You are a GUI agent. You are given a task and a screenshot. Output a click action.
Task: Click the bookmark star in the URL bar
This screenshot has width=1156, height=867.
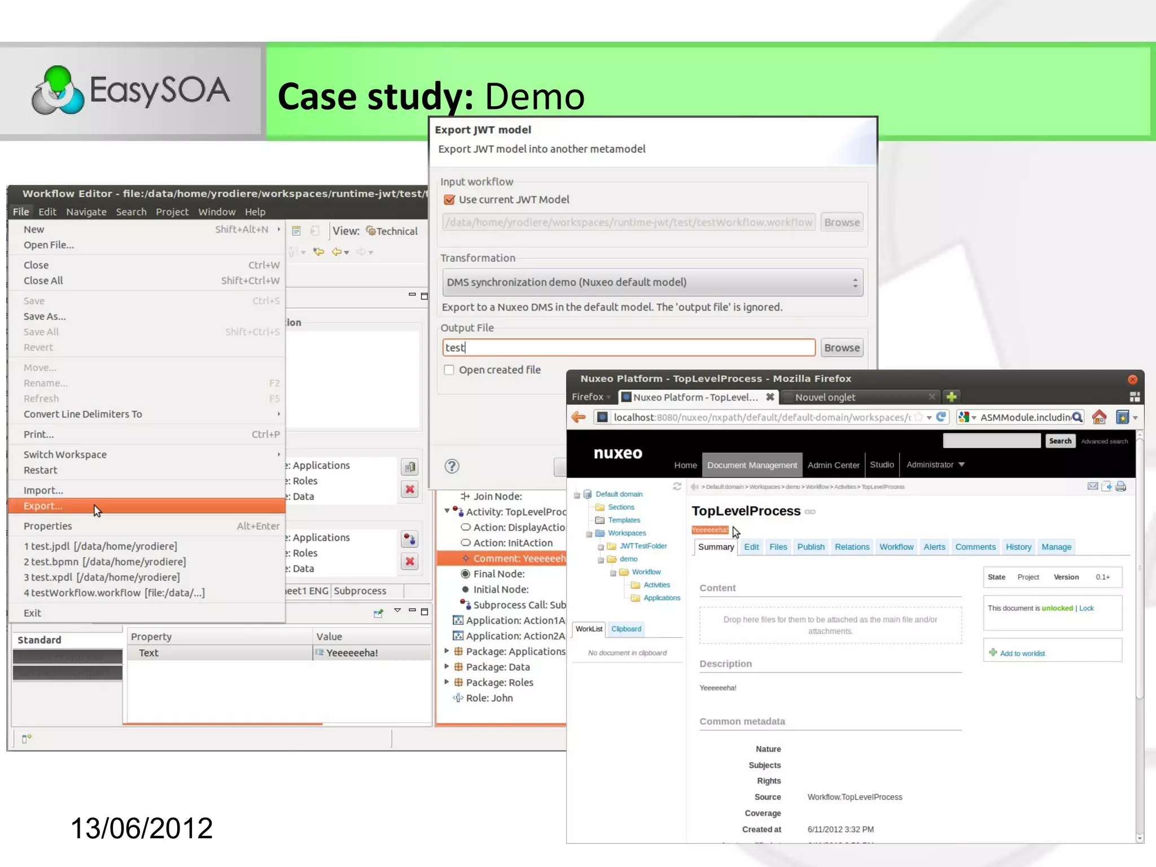point(918,417)
